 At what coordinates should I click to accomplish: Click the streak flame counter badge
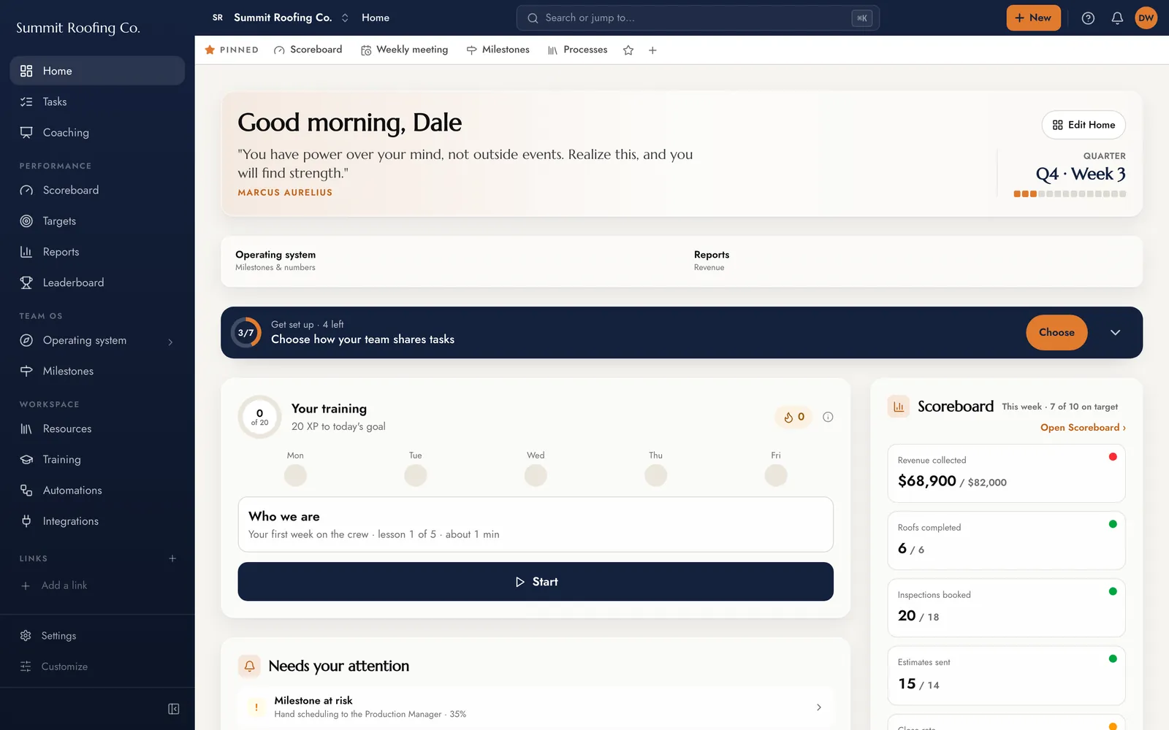(793, 417)
